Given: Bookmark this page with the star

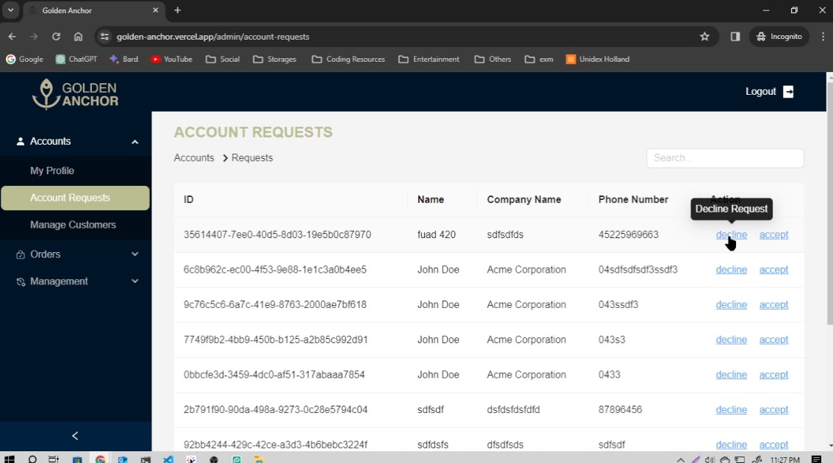Looking at the screenshot, I should tap(704, 37).
